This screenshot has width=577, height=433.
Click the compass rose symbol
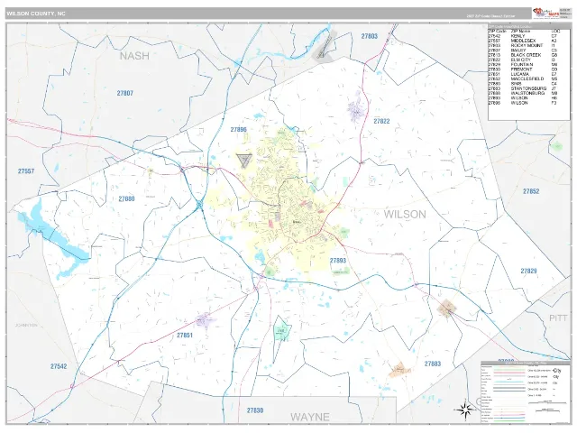pos(465,410)
